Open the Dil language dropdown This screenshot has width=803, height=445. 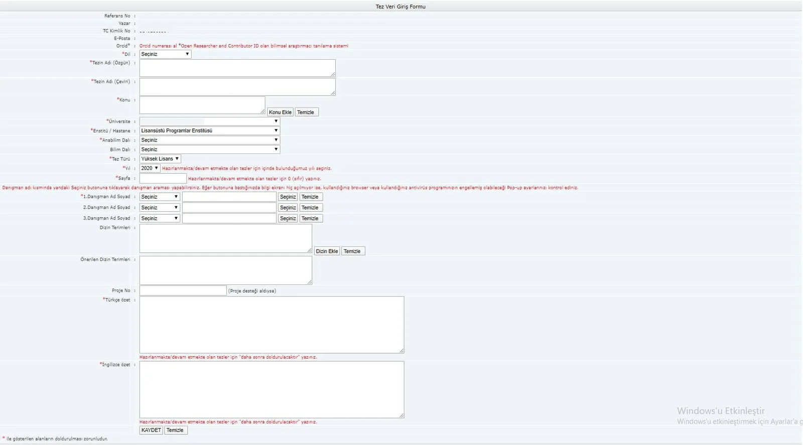(x=165, y=54)
